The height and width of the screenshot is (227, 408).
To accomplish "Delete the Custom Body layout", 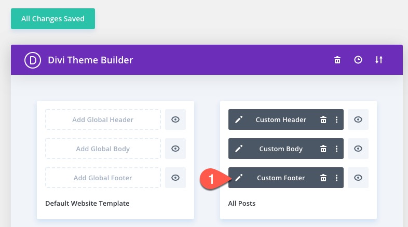I will pos(323,149).
